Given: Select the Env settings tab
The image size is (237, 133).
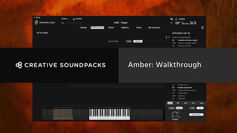Looking at the screenshot, I should [x=194, y=103].
